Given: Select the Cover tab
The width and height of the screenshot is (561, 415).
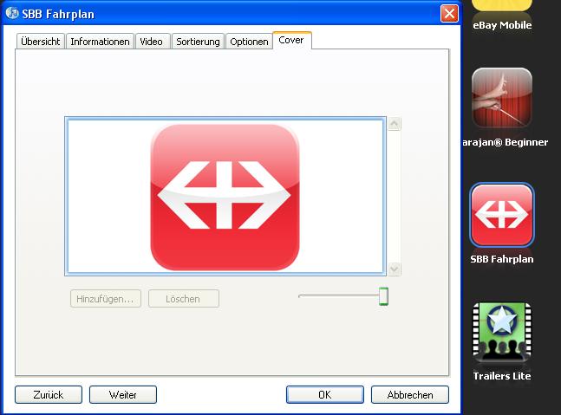Looking at the screenshot, I should pyautogui.click(x=291, y=41).
